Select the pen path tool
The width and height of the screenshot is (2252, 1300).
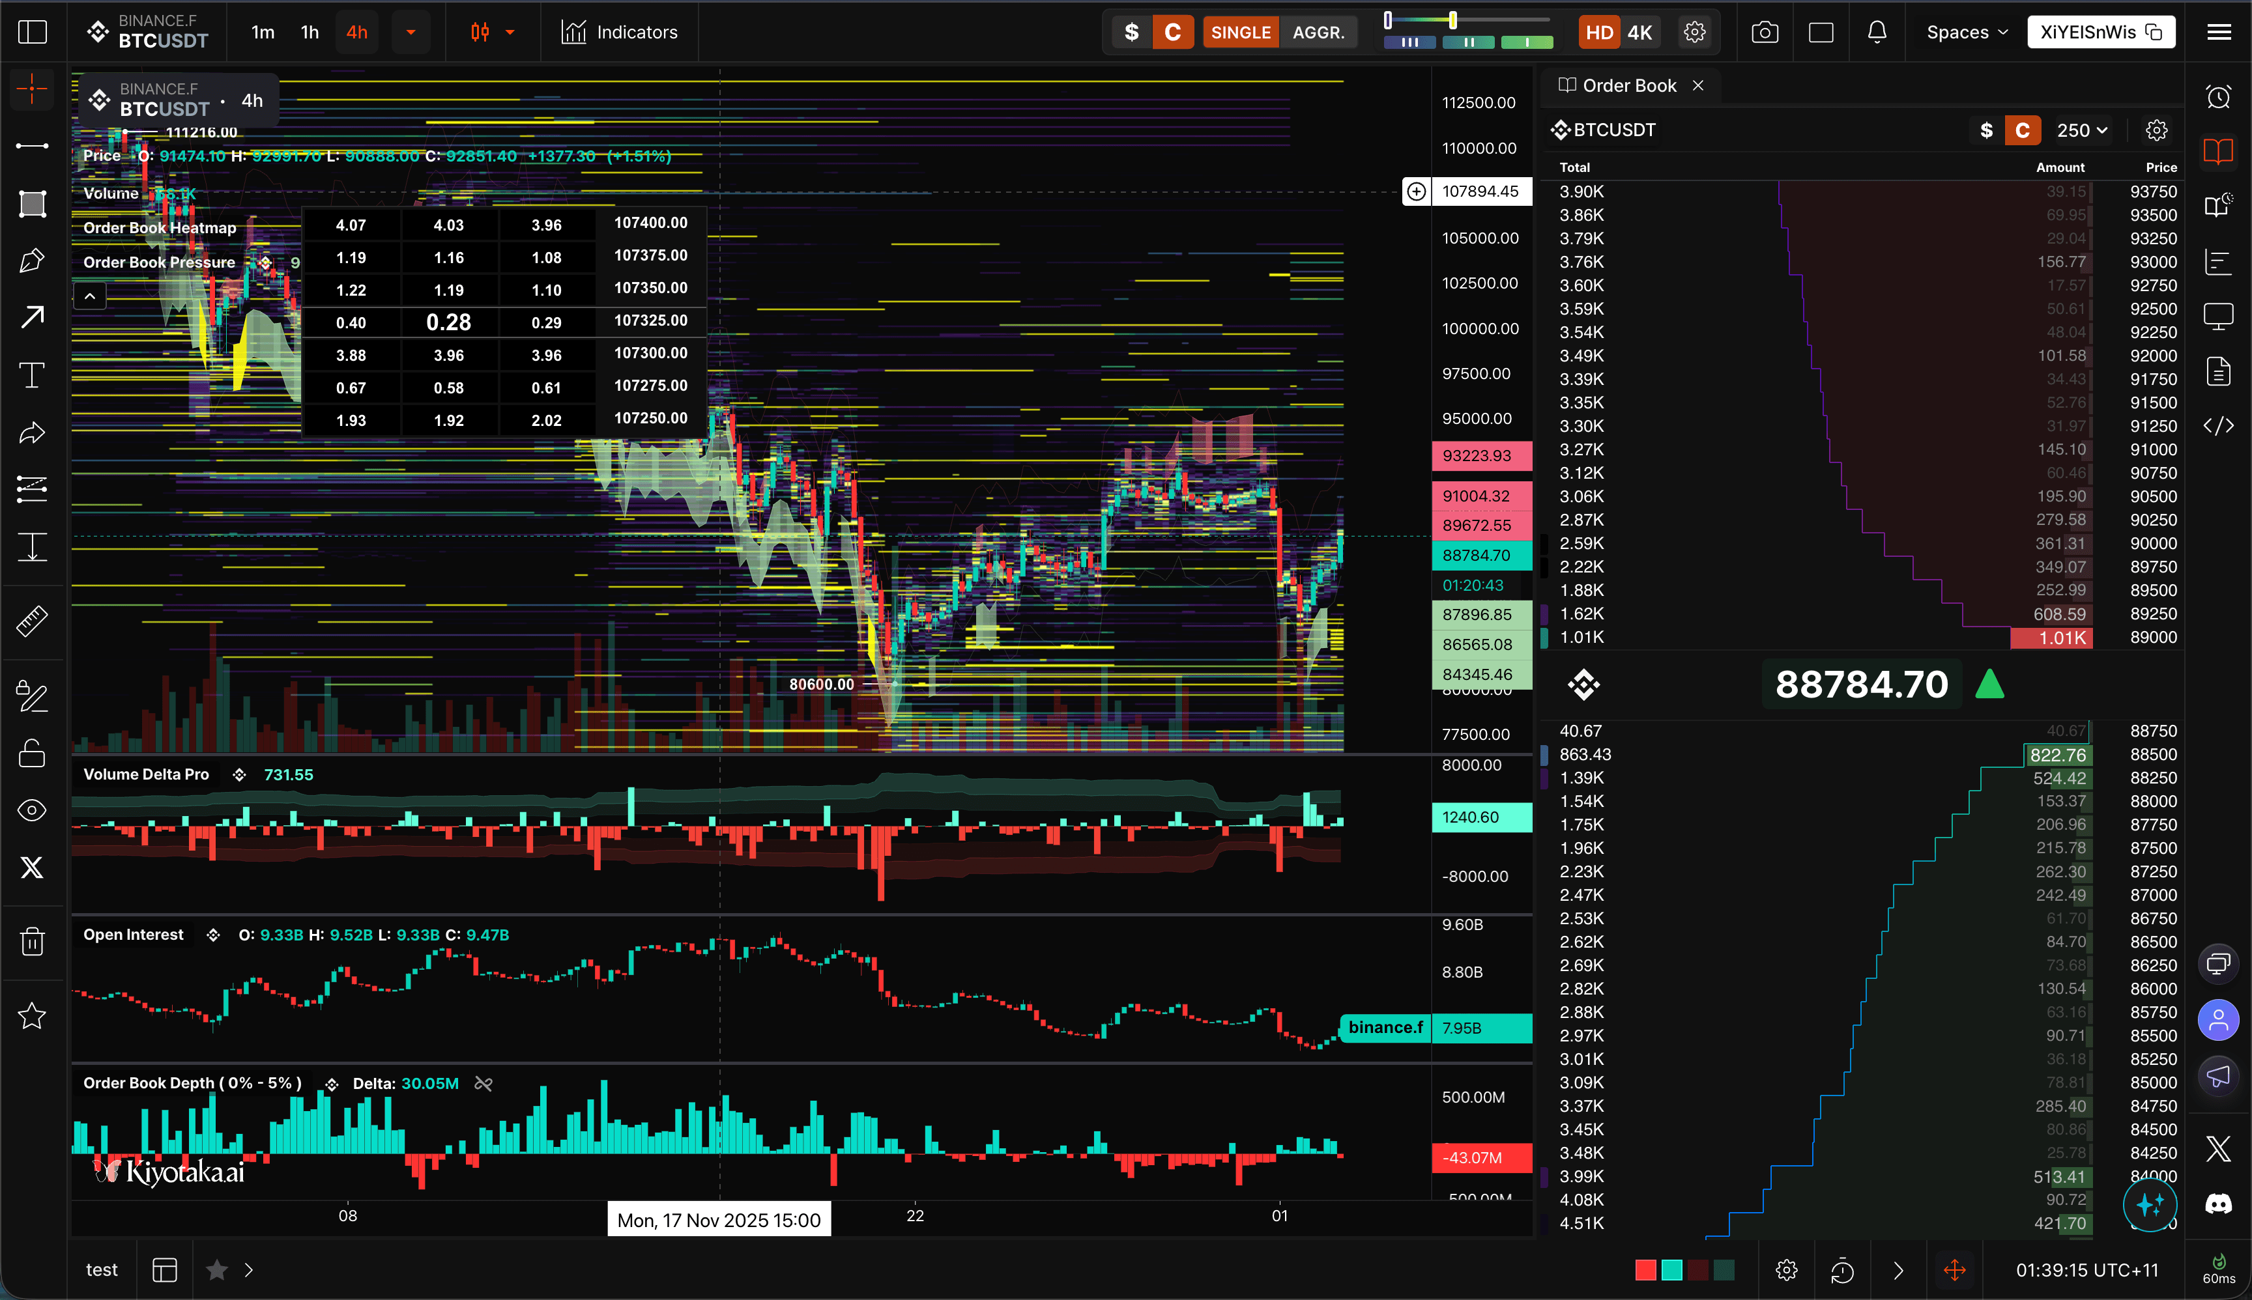[32, 261]
